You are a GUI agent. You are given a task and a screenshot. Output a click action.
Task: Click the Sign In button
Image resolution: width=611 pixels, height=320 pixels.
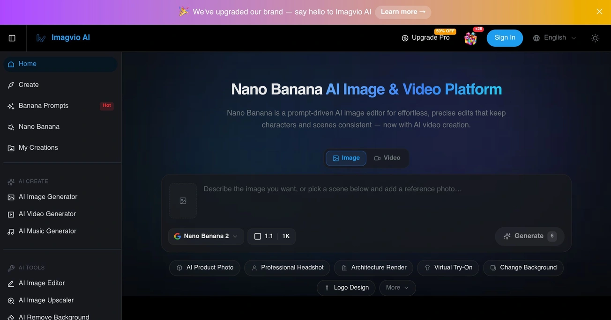coord(505,38)
